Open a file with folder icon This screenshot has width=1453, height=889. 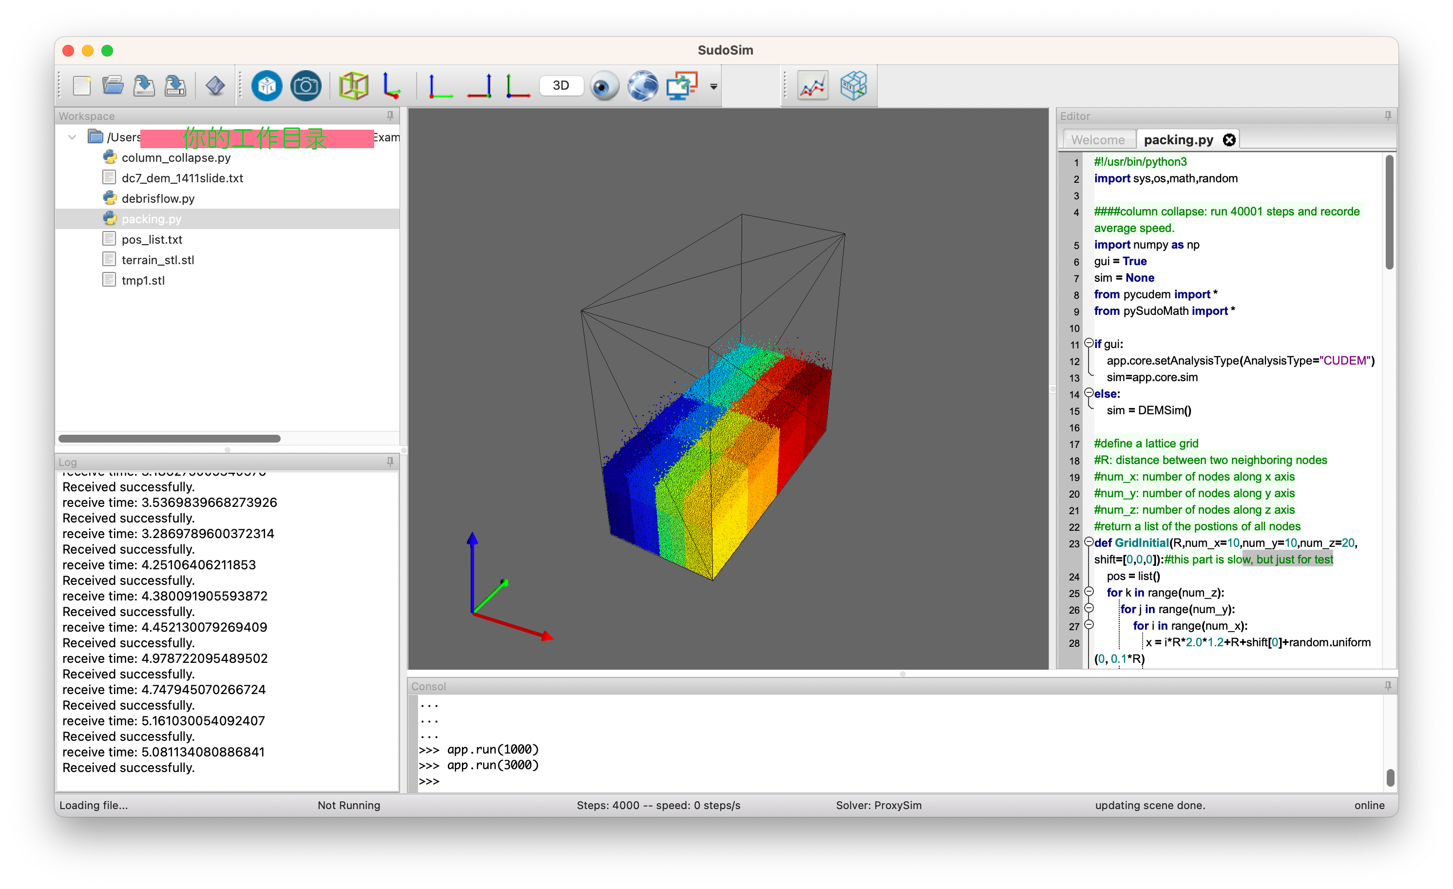pyautogui.click(x=113, y=86)
